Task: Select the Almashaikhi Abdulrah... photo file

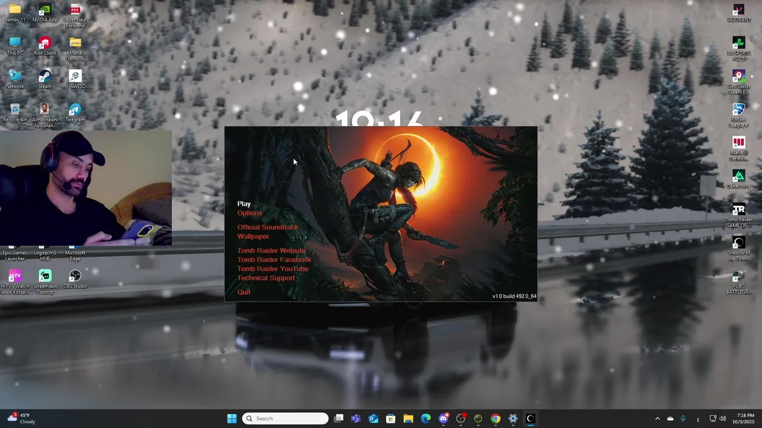Action: [x=45, y=116]
